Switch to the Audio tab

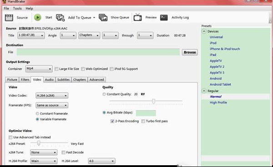tap(49, 80)
